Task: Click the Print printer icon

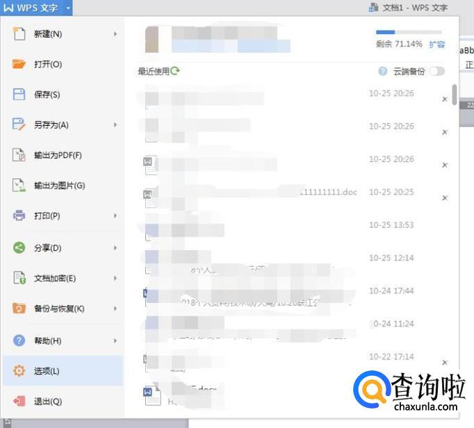Action: [x=19, y=215]
